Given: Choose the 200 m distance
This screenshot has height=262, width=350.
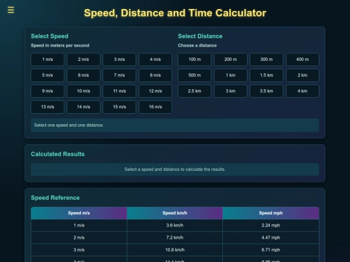Looking at the screenshot, I should [x=231, y=60].
